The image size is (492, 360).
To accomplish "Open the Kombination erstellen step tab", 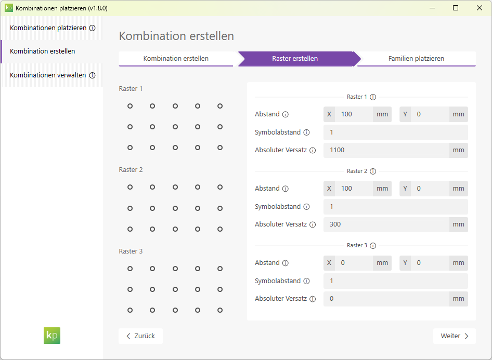I will pos(176,59).
